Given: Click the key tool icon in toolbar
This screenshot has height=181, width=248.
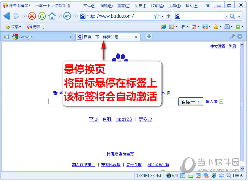Looking at the screenshot, I should click(x=227, y=27).
